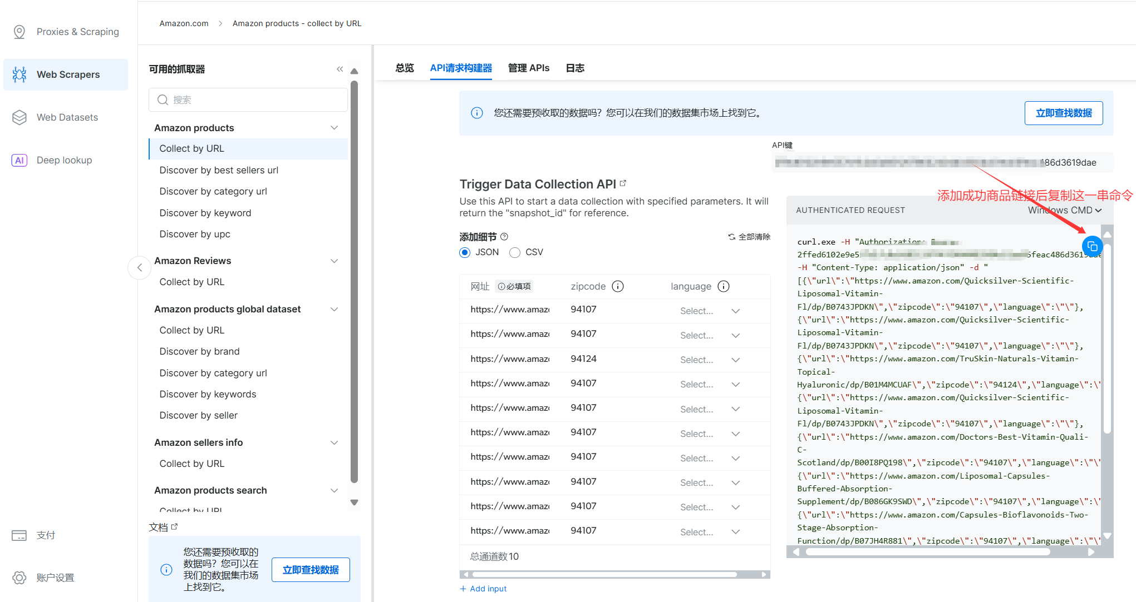This screenshot has height=602, width=1136.
Task: Collapse Amazon products group
Action: 334,128
